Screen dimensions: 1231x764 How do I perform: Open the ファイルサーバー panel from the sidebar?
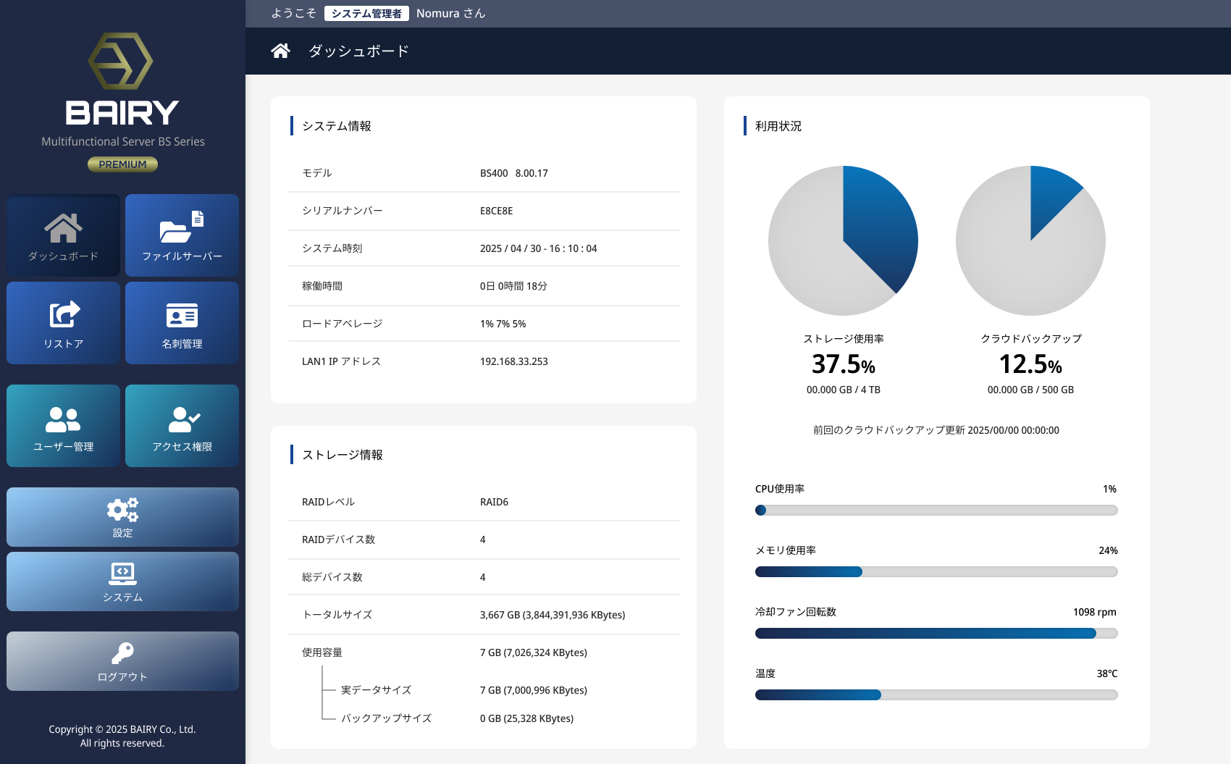(x=181, y=235)
